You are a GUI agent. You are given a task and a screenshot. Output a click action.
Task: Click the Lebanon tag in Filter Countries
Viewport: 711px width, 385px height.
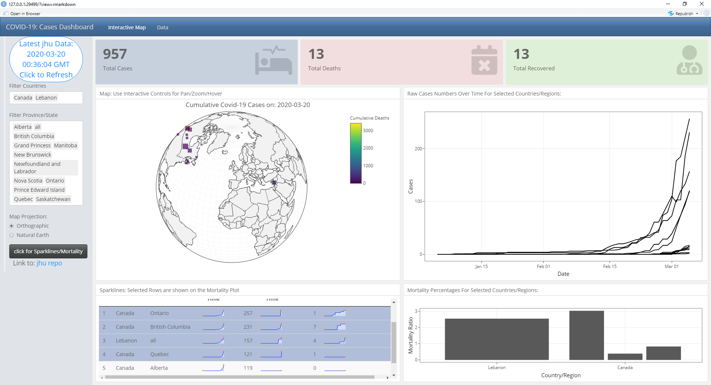pyautogui.click(x=46, y=98)
